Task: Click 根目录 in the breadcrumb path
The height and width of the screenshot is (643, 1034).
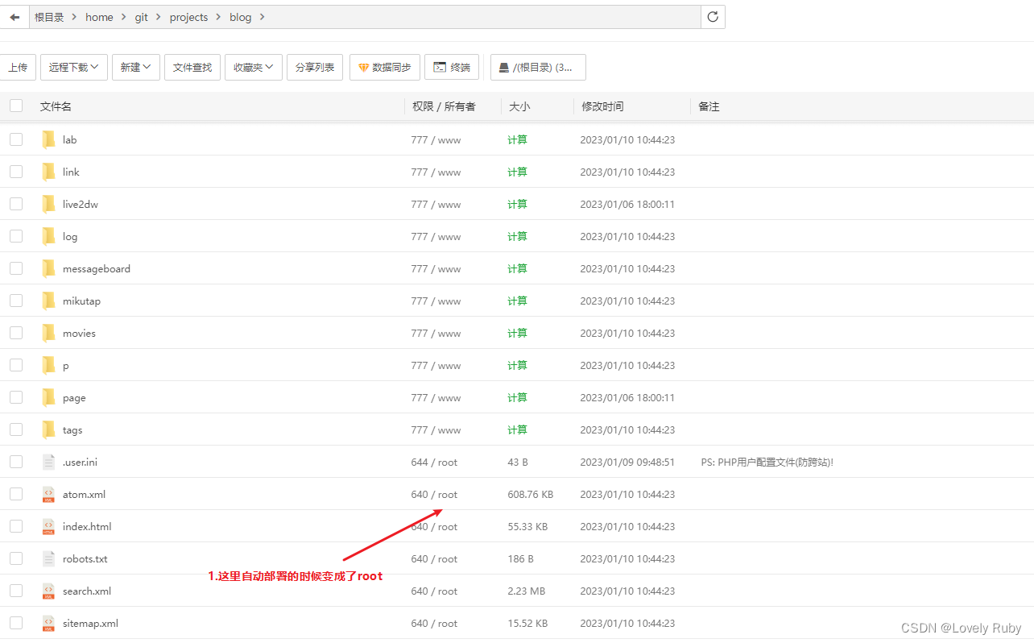Action: [49, 17]
